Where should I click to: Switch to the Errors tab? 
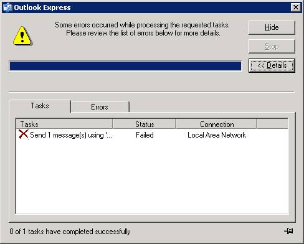coord(100,107)
